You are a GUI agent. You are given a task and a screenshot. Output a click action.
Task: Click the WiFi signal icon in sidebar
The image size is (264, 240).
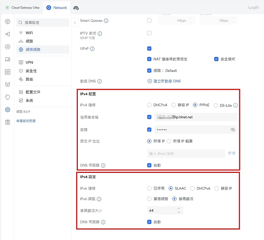click(21, 33)
